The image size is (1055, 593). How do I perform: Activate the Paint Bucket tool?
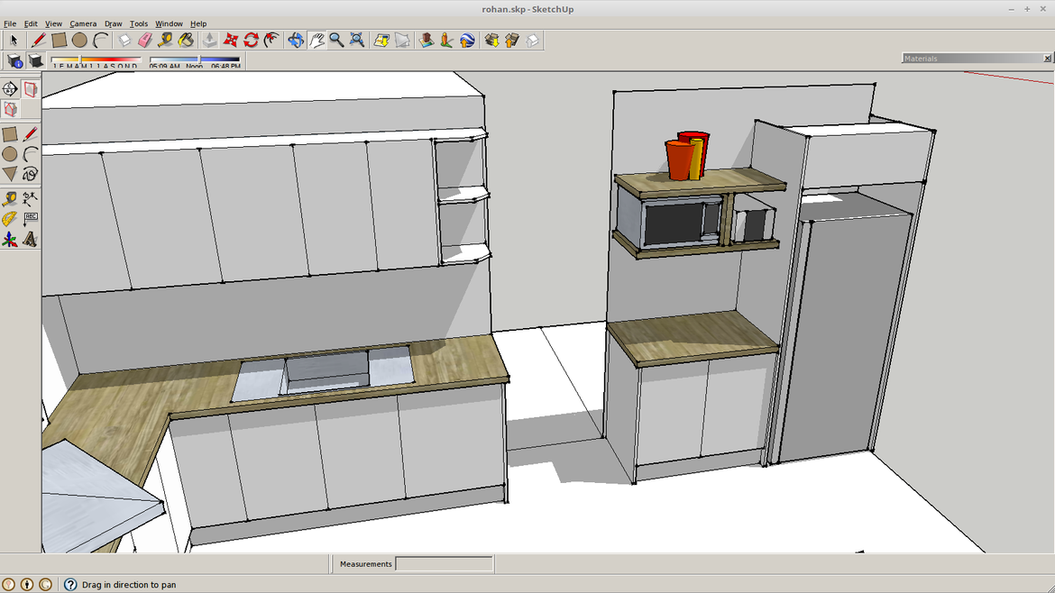coord(186,41)
